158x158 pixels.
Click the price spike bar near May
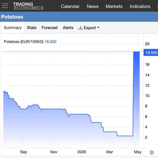click(136, 94)
